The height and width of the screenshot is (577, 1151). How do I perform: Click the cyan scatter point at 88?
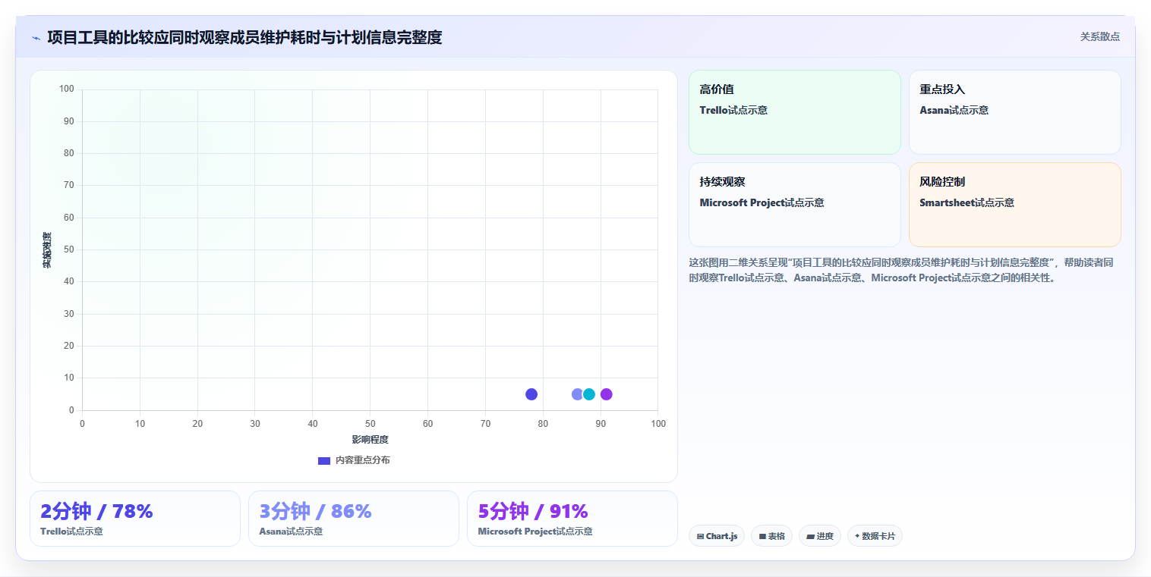pyautogui.click(x=589, y=394)
